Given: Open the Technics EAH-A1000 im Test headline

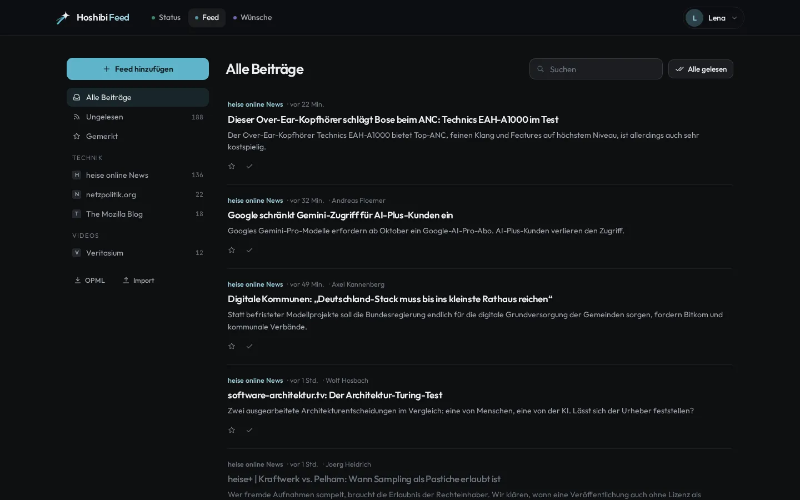Looking at the screenshot, I should pyautogui.click(x=393, y=119).
